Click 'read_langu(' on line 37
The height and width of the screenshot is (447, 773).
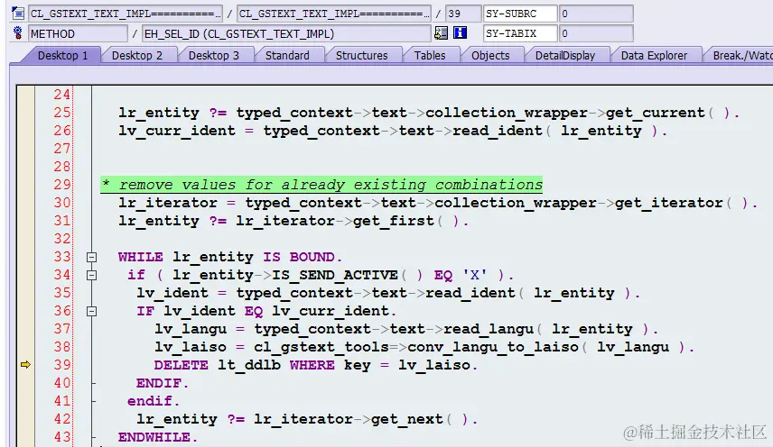point(493,329)
